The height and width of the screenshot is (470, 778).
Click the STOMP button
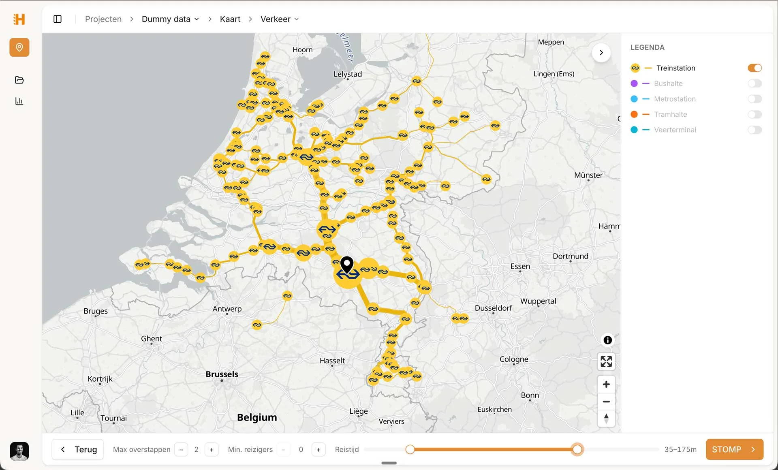735,449
